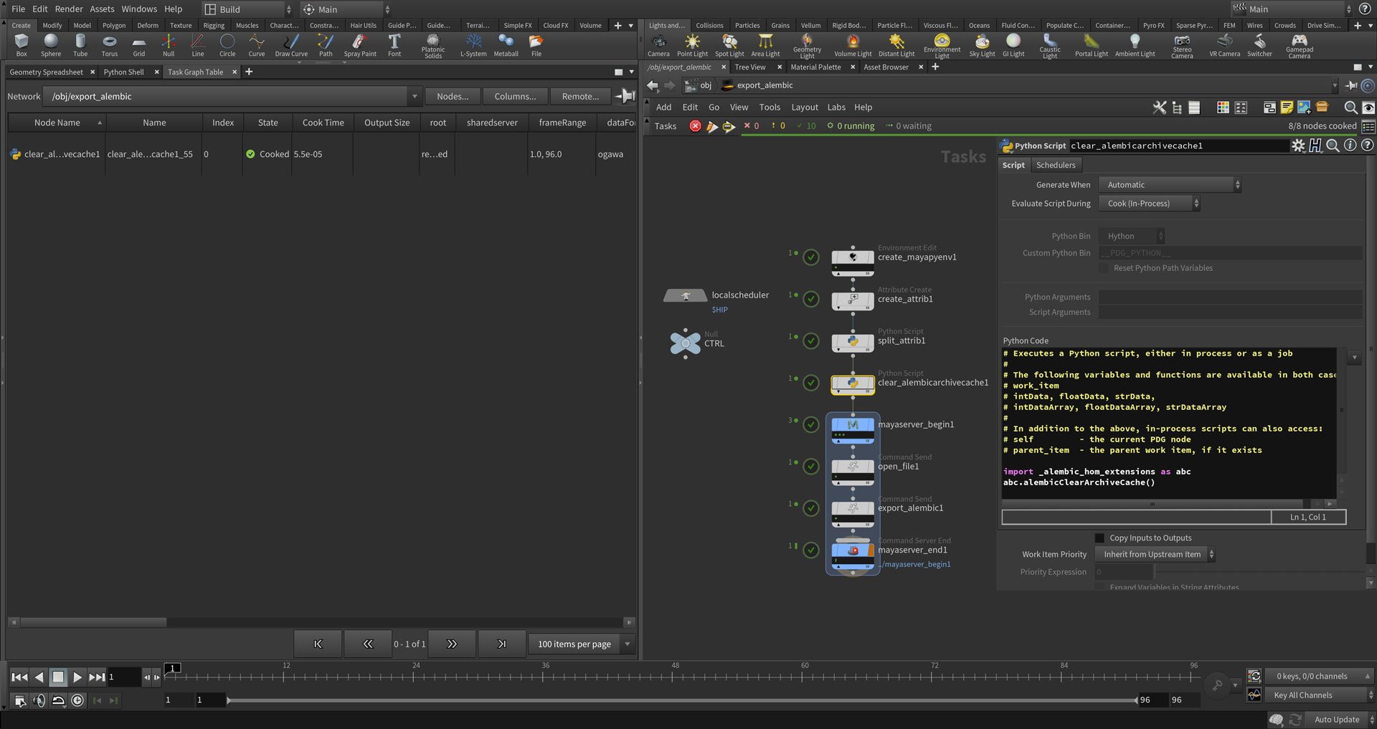Open Key All Channels dropdown
The height and width of the screenshot is (729, 1377).
coord(1320,695)
